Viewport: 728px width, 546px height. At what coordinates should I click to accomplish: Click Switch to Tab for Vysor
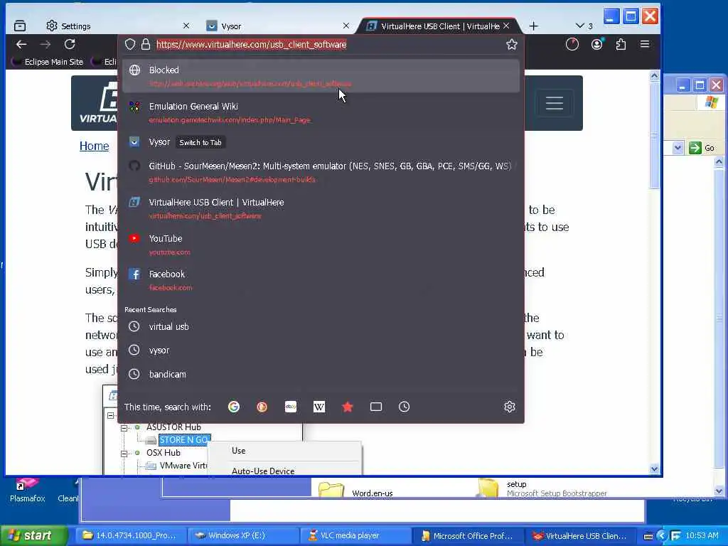point(200,142)
